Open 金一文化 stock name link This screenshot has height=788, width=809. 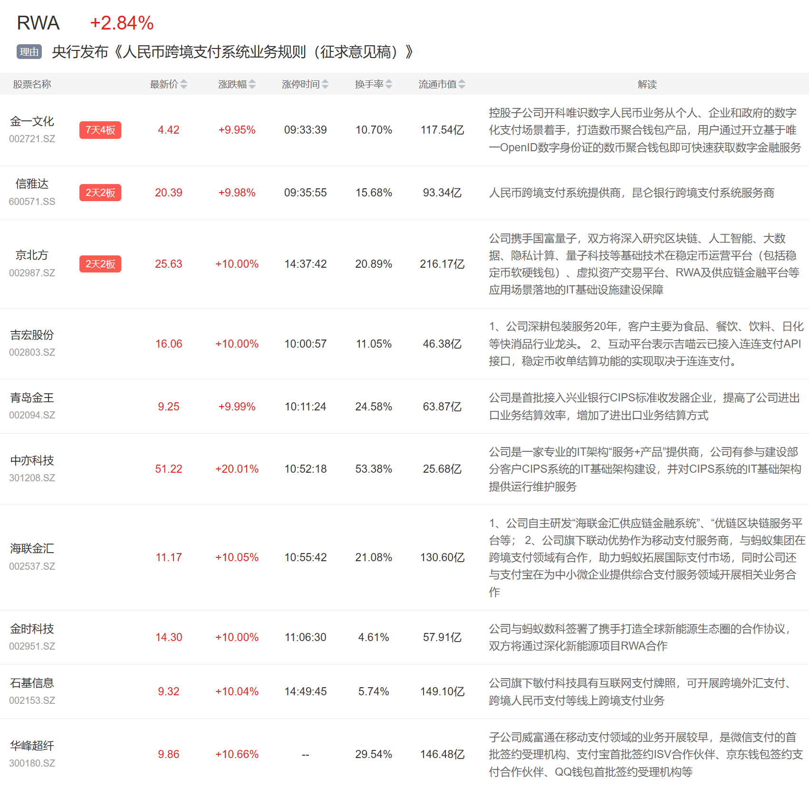(32, 122)
